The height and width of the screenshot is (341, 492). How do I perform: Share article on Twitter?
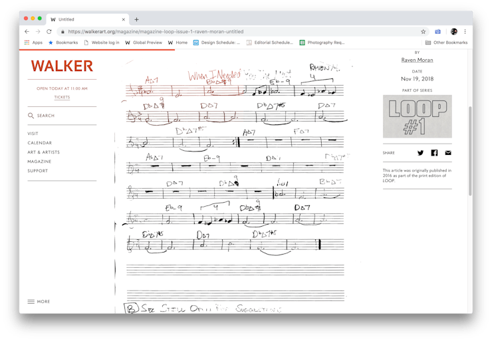coord(420,153)
